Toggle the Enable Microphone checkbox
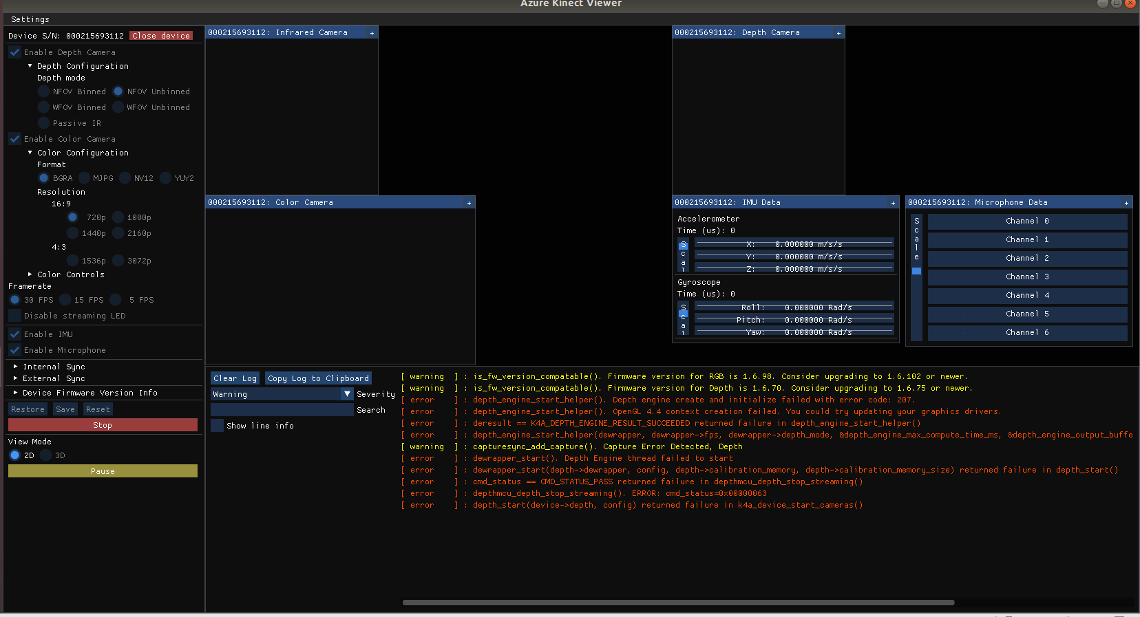This screenshot has height=617, width=1140. click(14, 350)
